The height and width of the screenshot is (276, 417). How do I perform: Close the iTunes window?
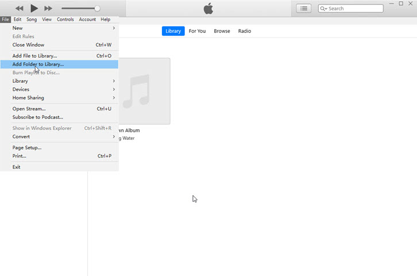point(410,3)
